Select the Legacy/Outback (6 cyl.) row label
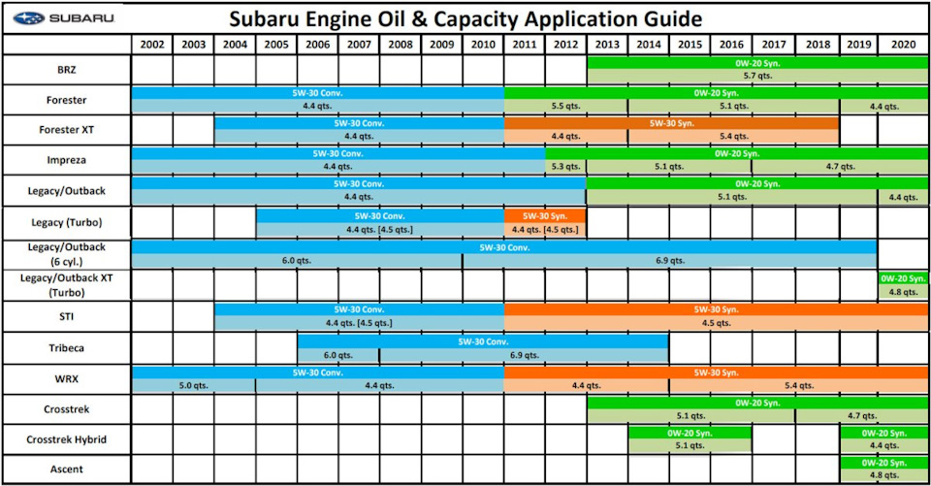931x486 pixels. point(67,254)
